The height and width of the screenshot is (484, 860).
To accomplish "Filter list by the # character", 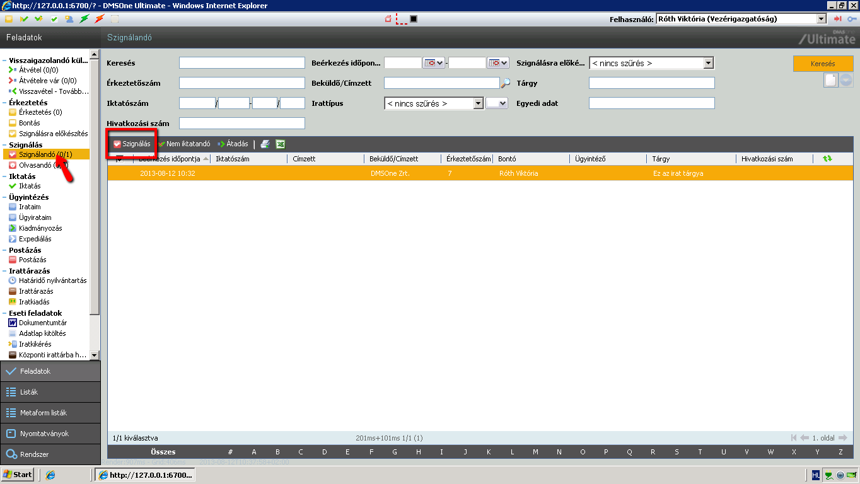I will 231,452.
